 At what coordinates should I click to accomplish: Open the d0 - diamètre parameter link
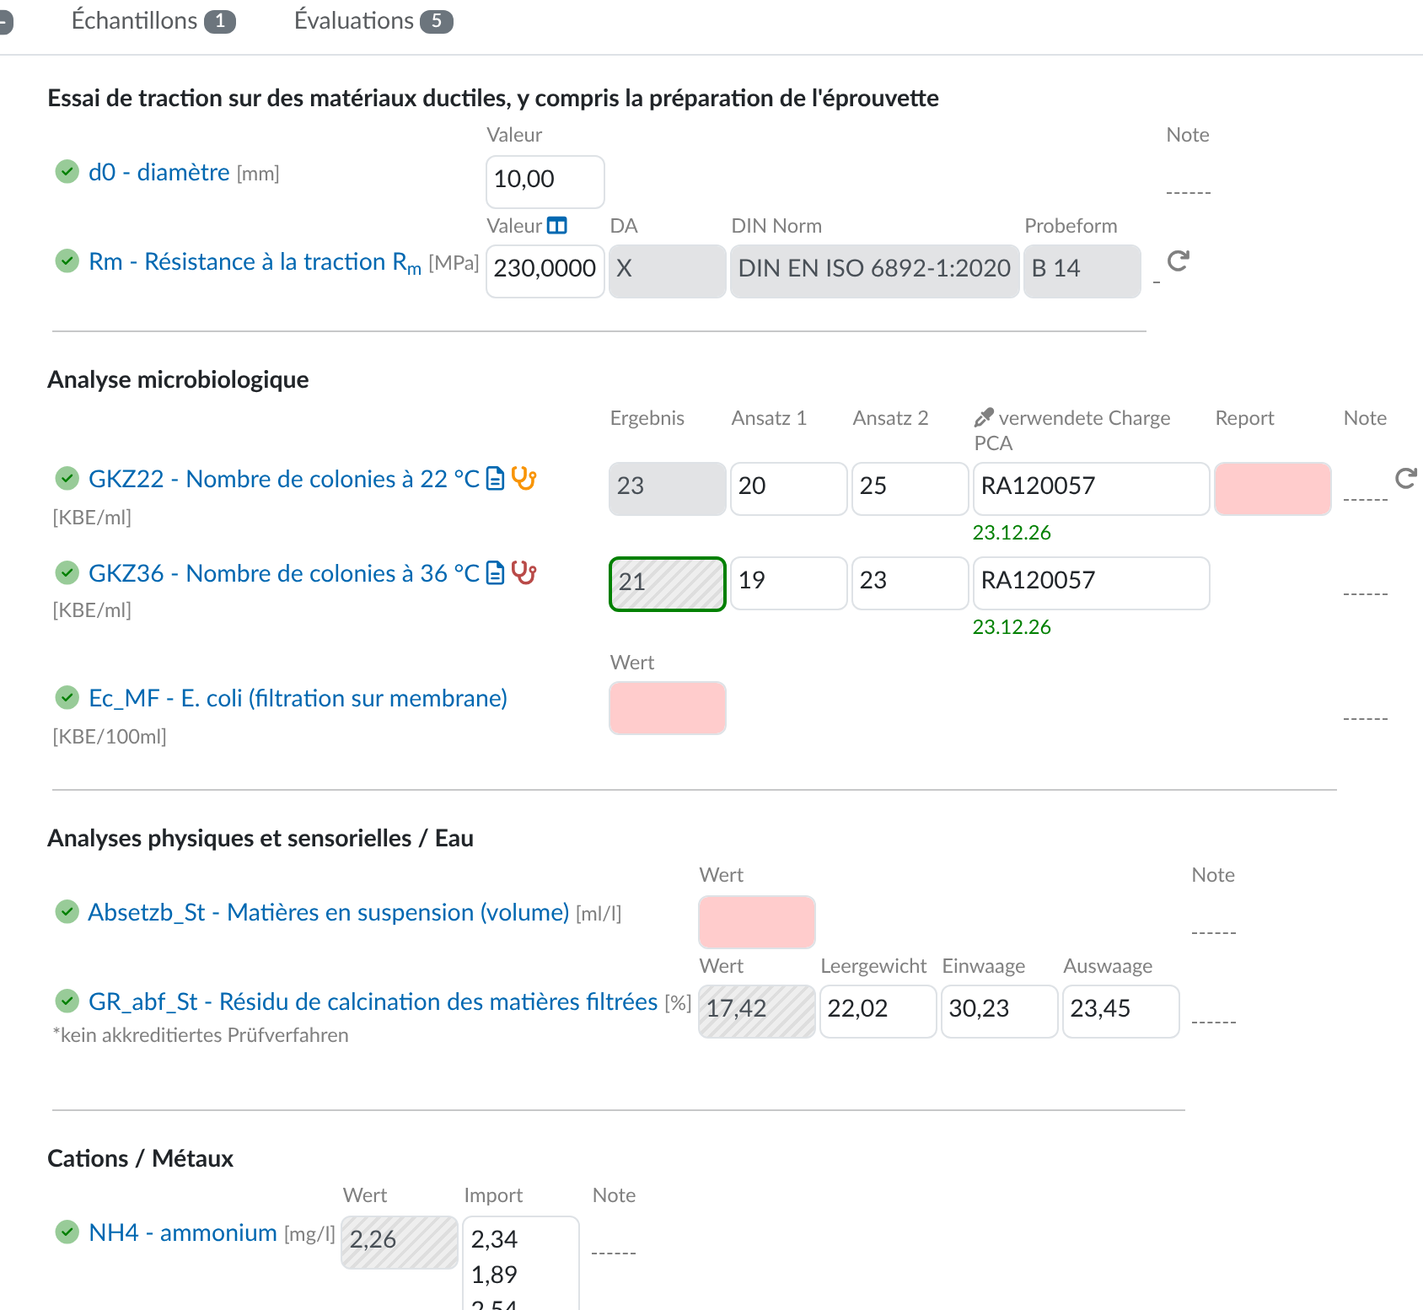158,172
